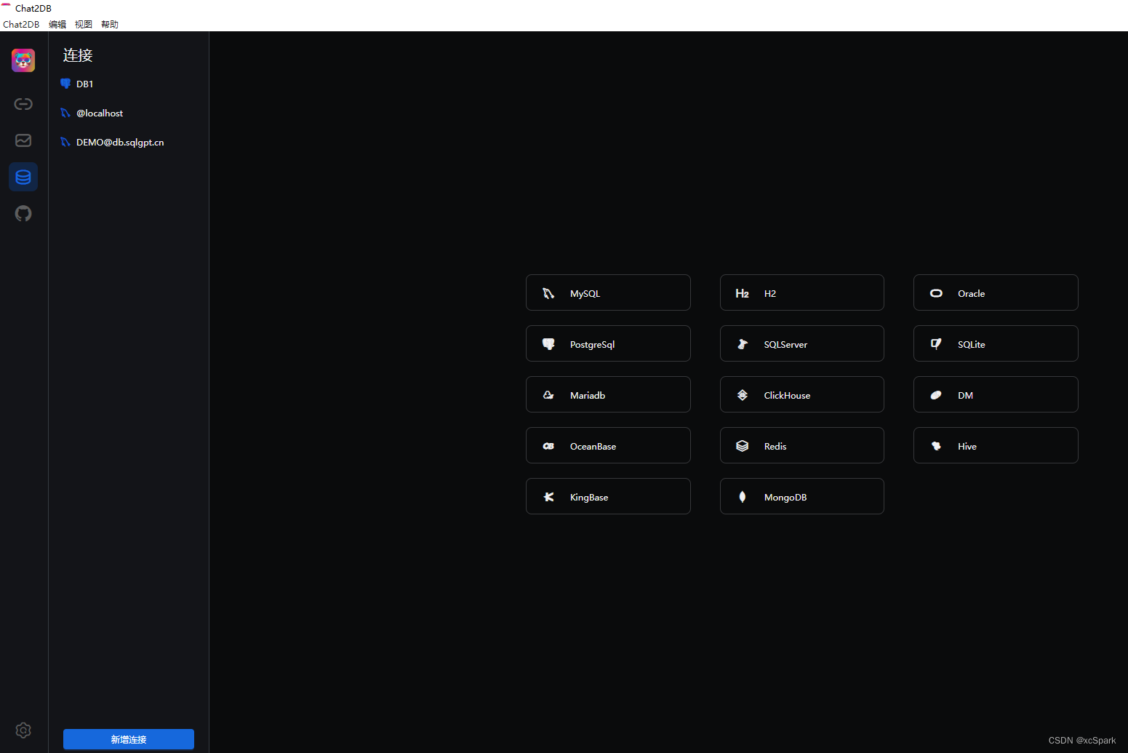The width and height of the screenshot is (1128, 753).
Task: Open the 视图 menu
Action: 84,24
